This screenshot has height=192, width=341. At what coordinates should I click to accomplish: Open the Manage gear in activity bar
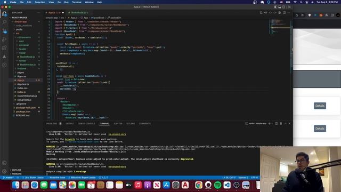point(4,171)
